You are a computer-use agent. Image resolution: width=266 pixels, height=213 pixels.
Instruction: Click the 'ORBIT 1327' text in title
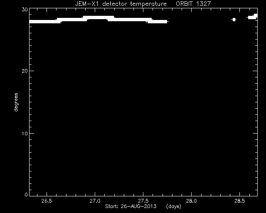[x=193, y=4]
